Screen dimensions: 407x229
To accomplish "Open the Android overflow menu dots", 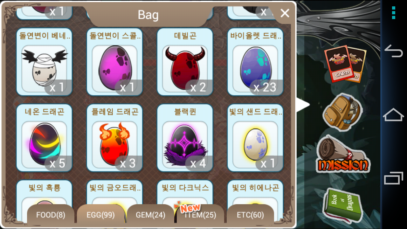I will point(394,13).
